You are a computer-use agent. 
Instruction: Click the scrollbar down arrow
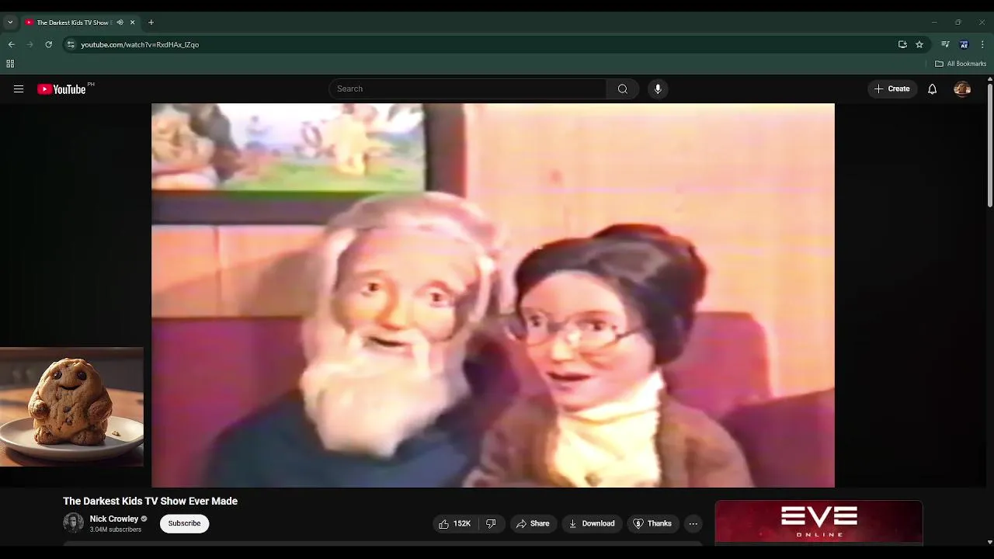[990, 542]
